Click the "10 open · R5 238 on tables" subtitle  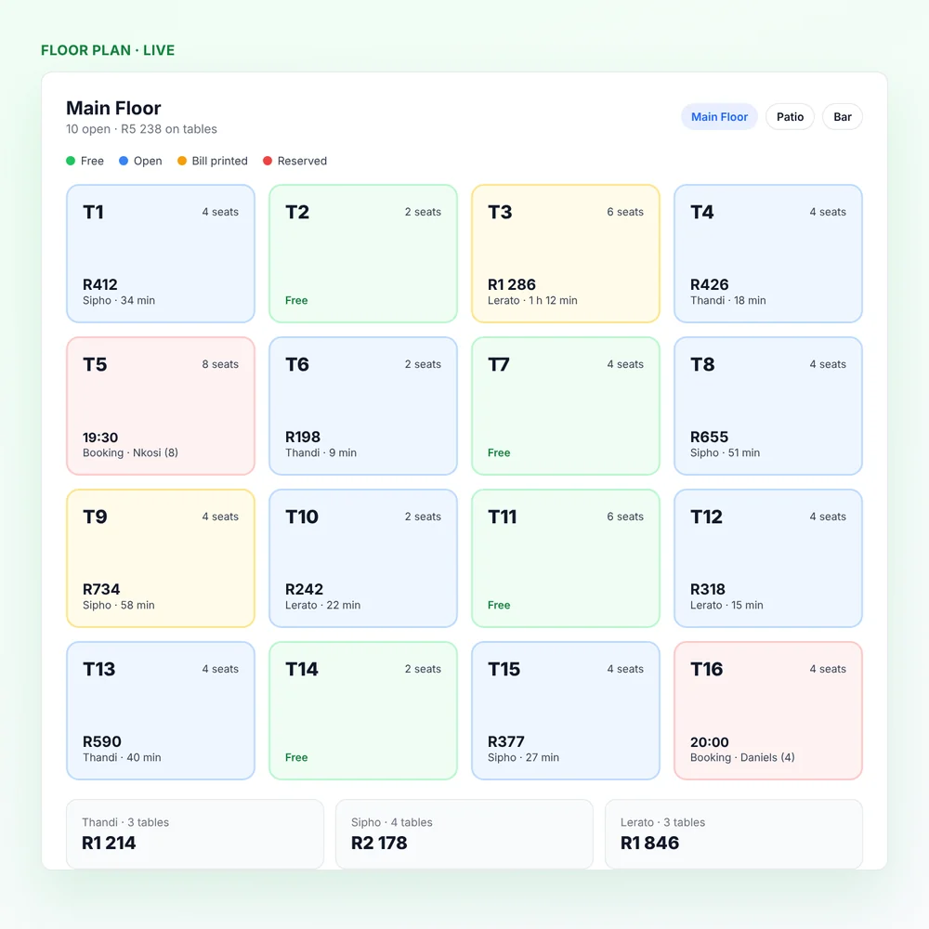pyautogui.click(x=141, y=129)
